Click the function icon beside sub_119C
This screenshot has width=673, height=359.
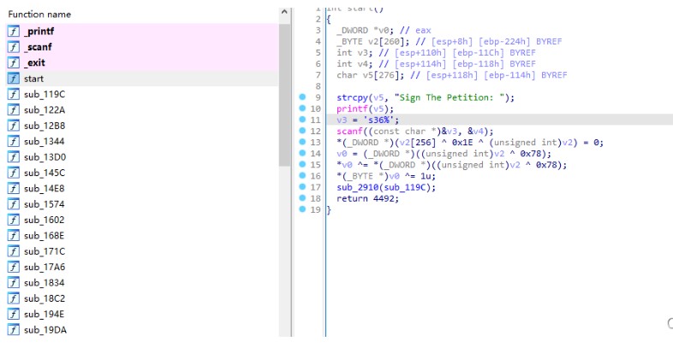coord(14,94)
